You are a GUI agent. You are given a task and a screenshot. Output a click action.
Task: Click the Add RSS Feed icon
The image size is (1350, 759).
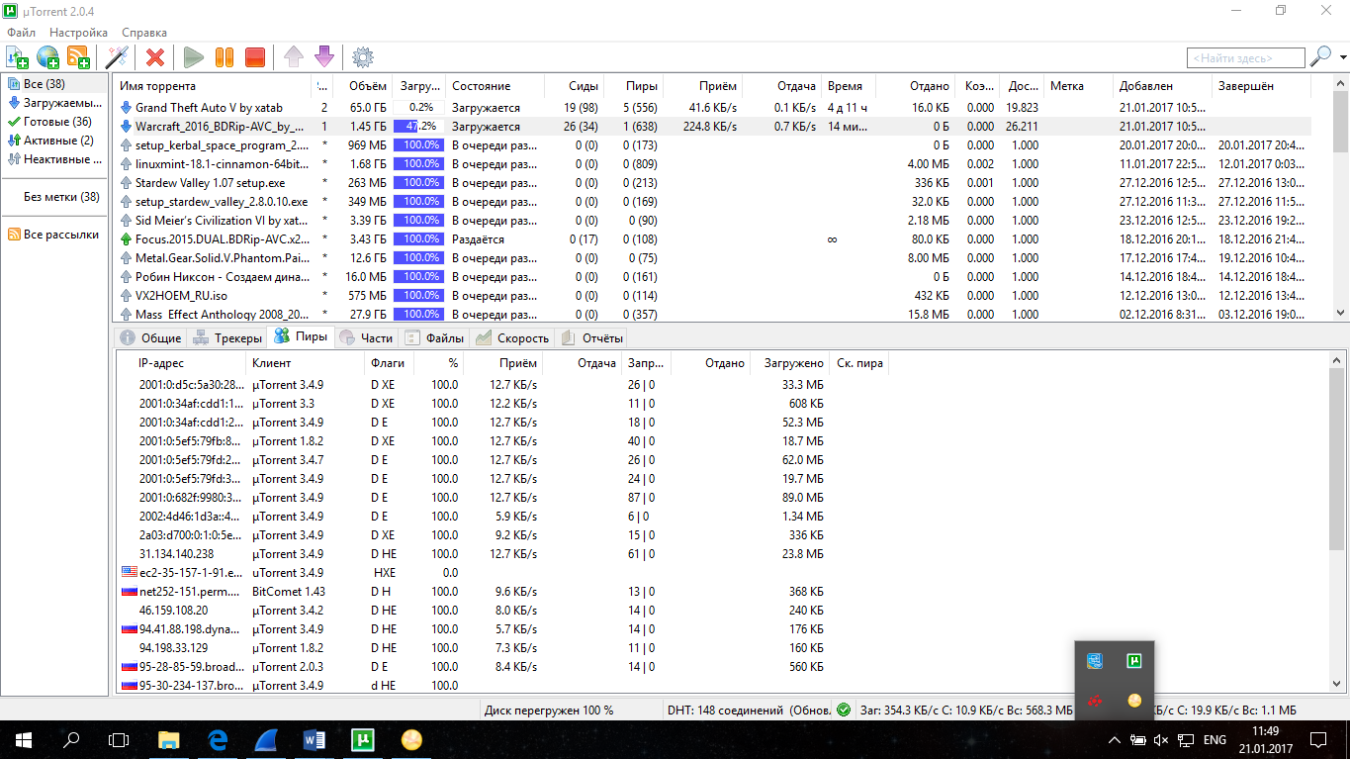point(78,57)
